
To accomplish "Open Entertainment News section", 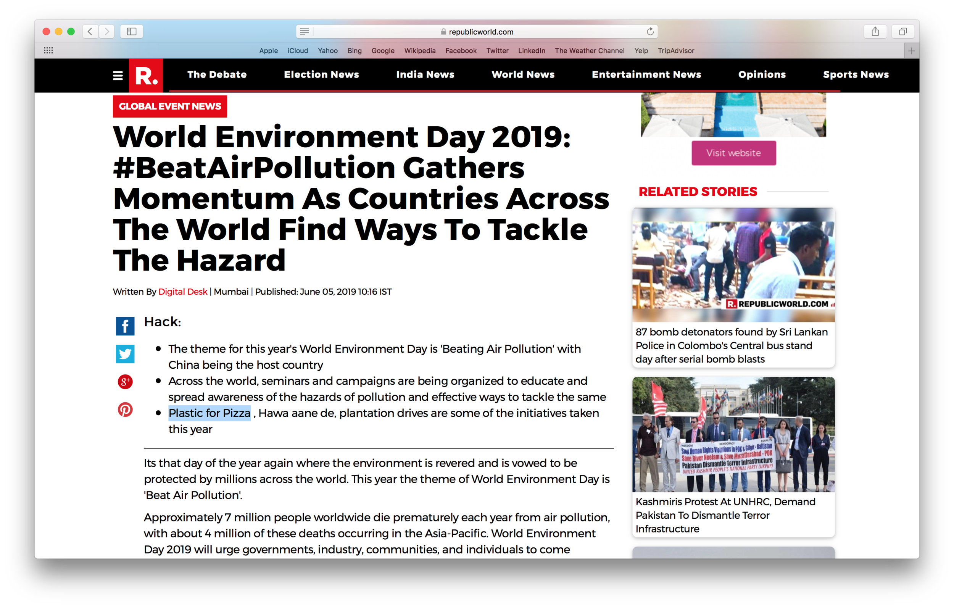I will click(x=646, y=74).
